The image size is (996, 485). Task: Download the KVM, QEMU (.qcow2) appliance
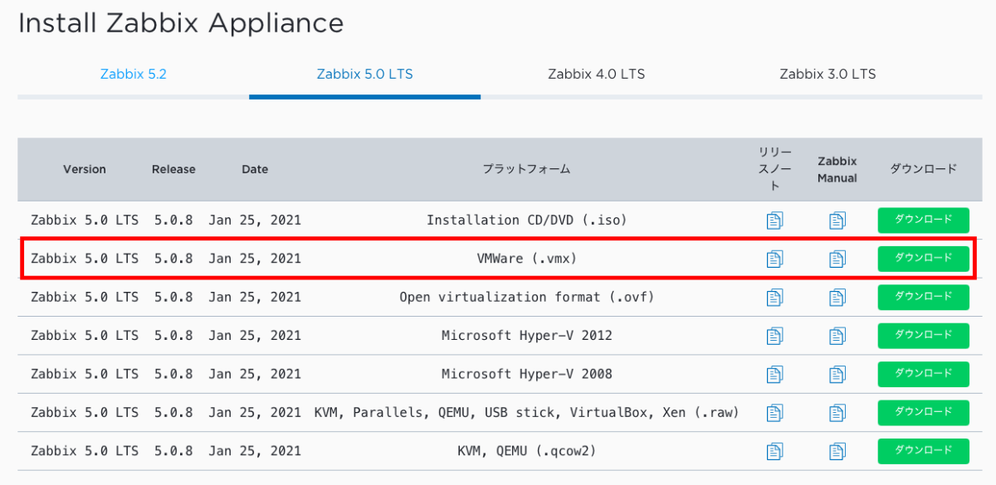tap(924, 451)
